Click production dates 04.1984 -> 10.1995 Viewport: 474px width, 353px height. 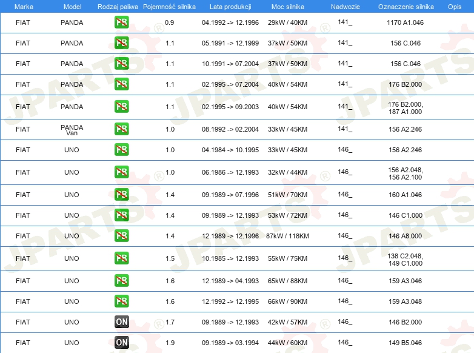click(x=230, y=150)
